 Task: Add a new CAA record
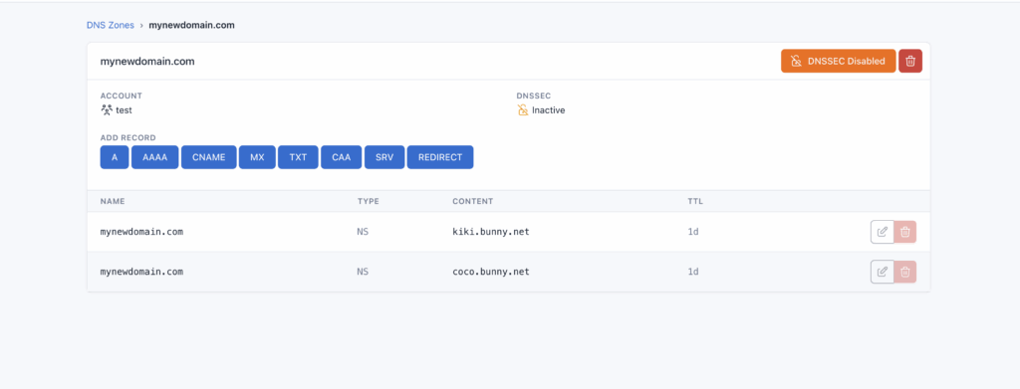click(342, 157)
